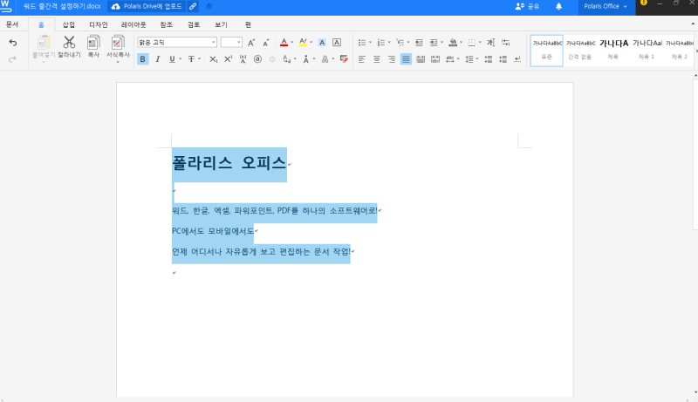Click the Redo arrow icon

[x=12, y=58]
